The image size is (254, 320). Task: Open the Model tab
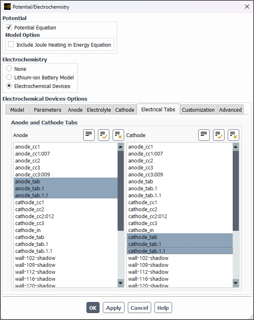[x=17, y=110]
